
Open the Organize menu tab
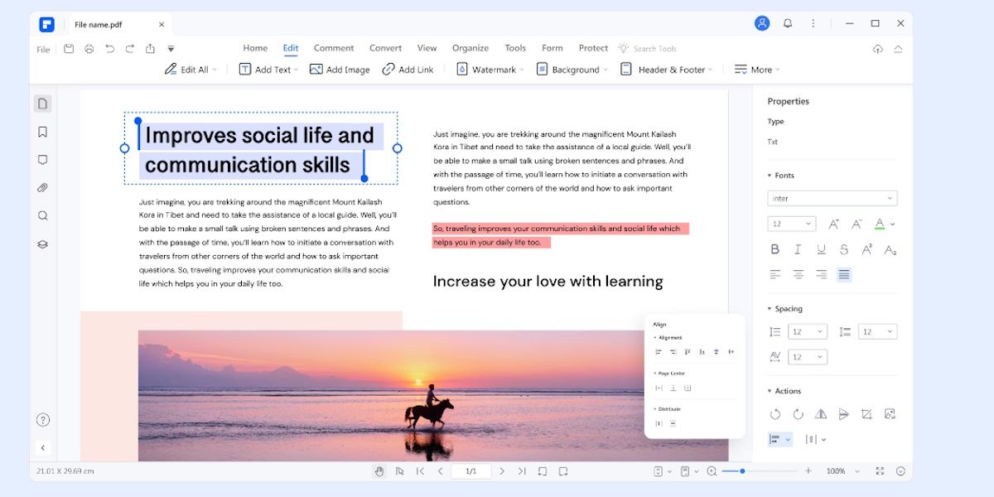[x=470, y=48]
